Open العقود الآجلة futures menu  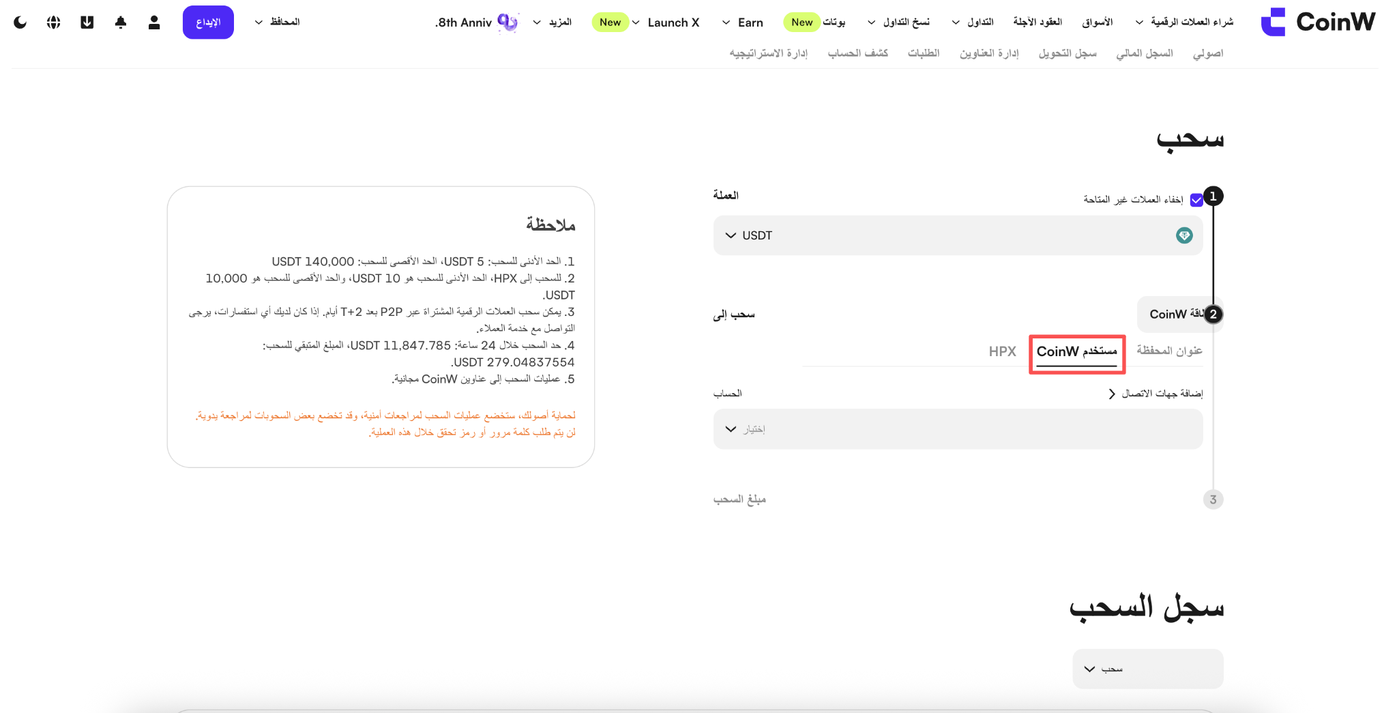coord(1038,23)
